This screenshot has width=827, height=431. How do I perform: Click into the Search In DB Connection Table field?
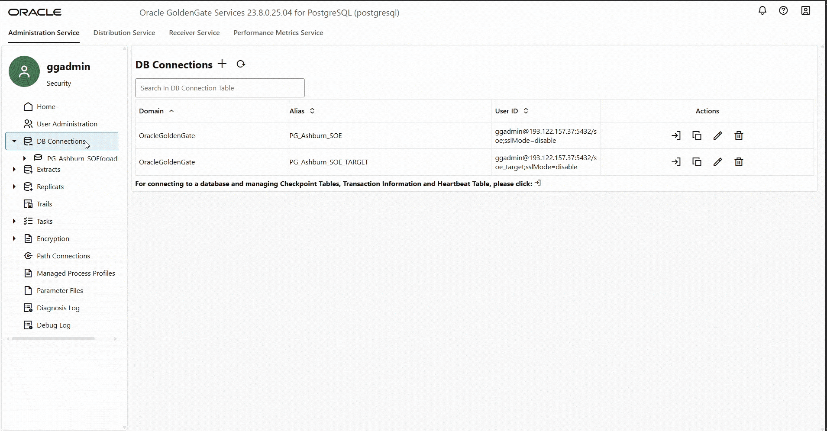tap(220, 88)
